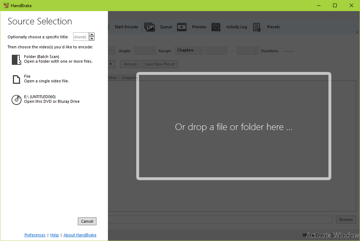360x241 pixels.
Task: Click the Queue toolbar label
Action: [x=166, y=27]
